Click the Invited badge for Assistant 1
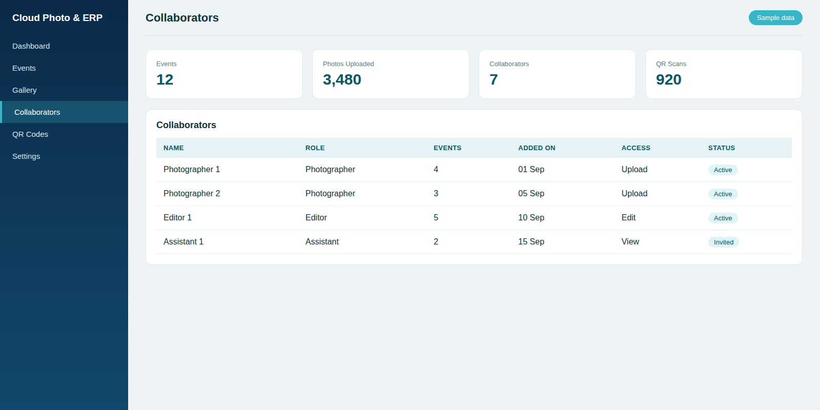 (x=724, y=242)
